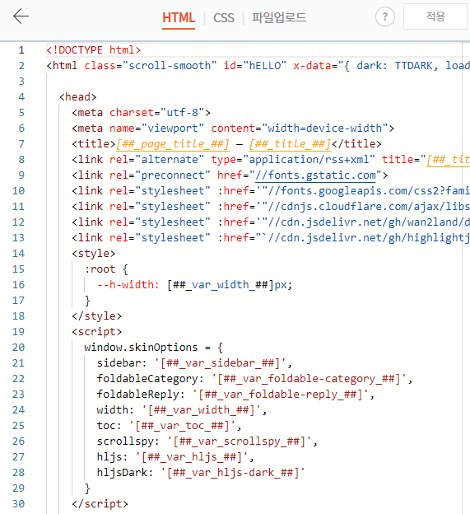Click the highlightjs jsdelivr stylesheet line
The width and height of the screenshot is (470, 514).
tap(271, 238)
